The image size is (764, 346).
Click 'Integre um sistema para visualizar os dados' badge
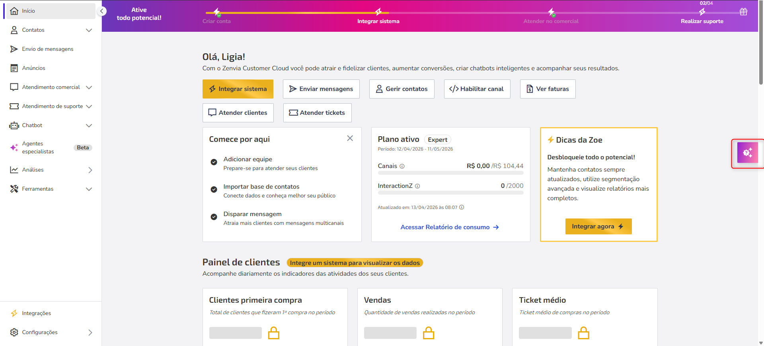coord(355,263)
